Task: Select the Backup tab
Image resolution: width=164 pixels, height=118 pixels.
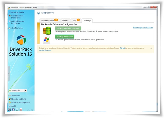Action: (x=87, y=21)
